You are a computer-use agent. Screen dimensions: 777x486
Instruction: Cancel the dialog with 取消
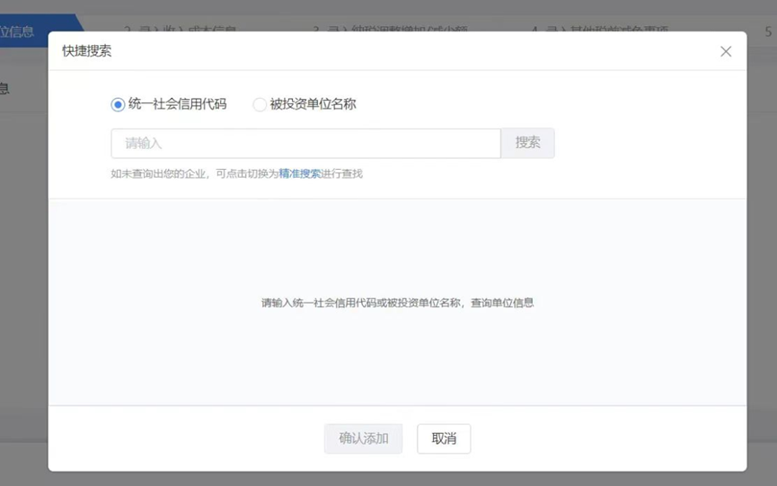coord(444,438)
